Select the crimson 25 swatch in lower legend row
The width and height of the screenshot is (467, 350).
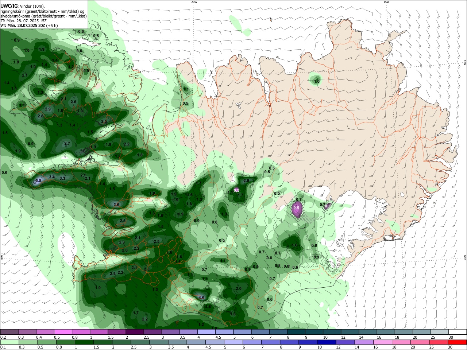(438, 342)
